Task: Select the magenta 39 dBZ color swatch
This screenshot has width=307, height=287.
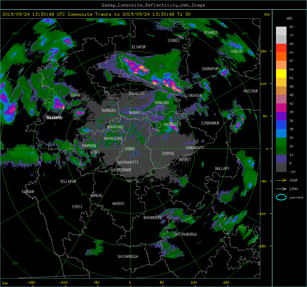Action: click(281, 107)
